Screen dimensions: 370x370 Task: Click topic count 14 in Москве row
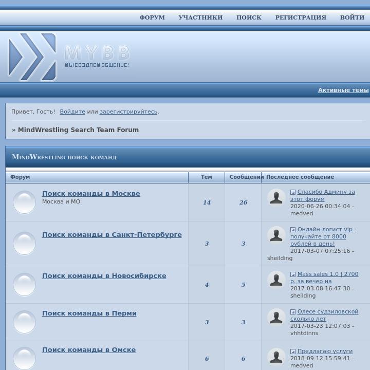point(207,202)
